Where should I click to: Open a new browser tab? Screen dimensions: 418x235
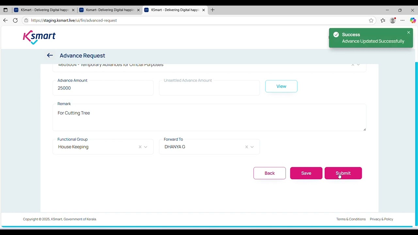[213, 10]
